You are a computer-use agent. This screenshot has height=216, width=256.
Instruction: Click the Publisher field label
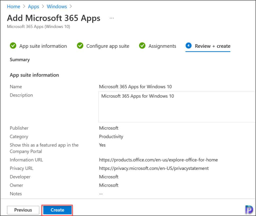(19, 128)
